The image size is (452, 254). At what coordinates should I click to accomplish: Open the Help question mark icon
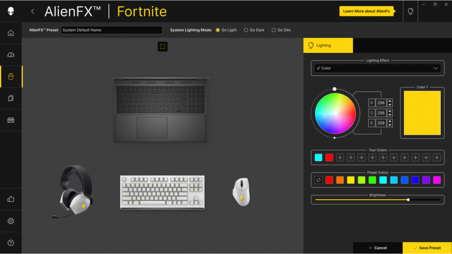tap(10, 243)
